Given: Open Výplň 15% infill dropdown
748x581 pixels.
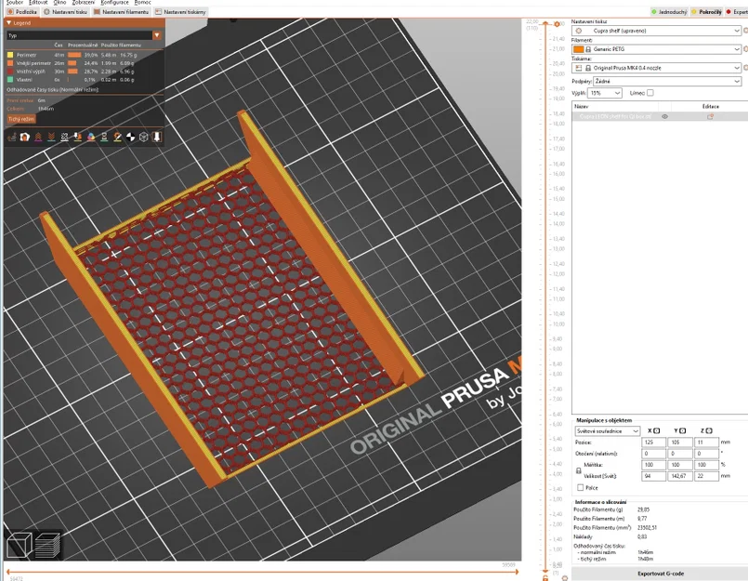Looking at the screenshot, I should click(605, 93).
